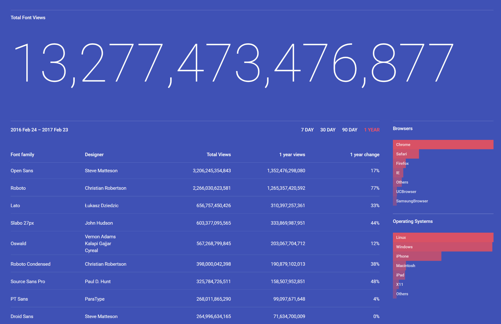This screenshot has width=501, height=324.
Task: Click Christian Robertson in Roboto Condensed row
Action: point(106,264)
